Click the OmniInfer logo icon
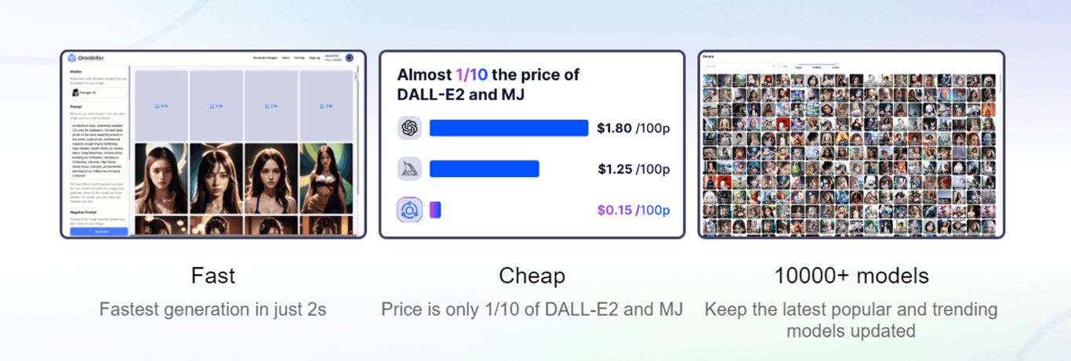 click(71, 58)
